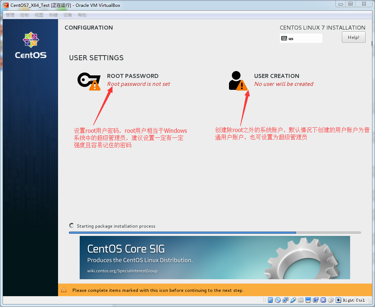Click the CONFIGURATION heading
Viewport: 375px width, 307px height.
(89, 27)
